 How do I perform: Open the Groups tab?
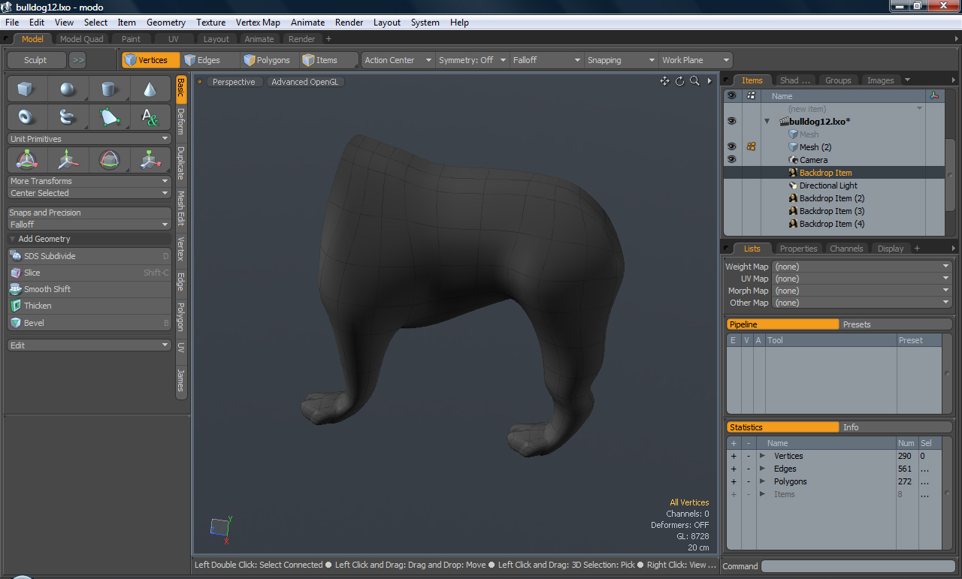838,80
